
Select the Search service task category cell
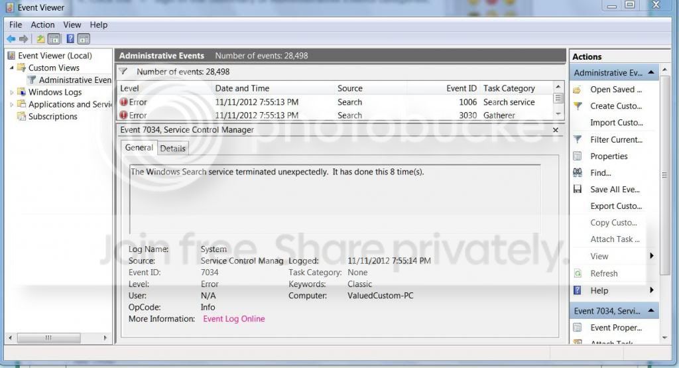tap(509, 102)
